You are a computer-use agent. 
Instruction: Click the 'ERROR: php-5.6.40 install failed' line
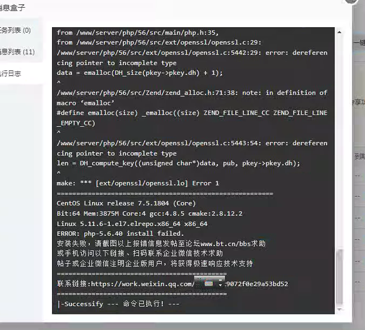121,233
